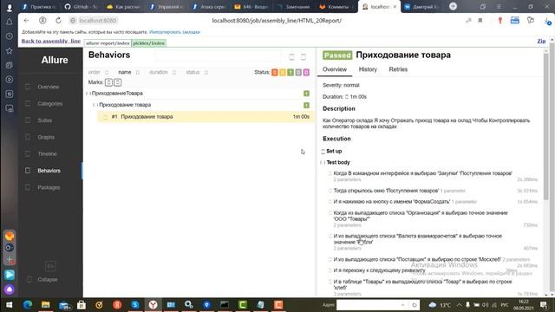The image size is (555, 312).
Task: Open the Overview tab of test result
Action: point(335,69)
